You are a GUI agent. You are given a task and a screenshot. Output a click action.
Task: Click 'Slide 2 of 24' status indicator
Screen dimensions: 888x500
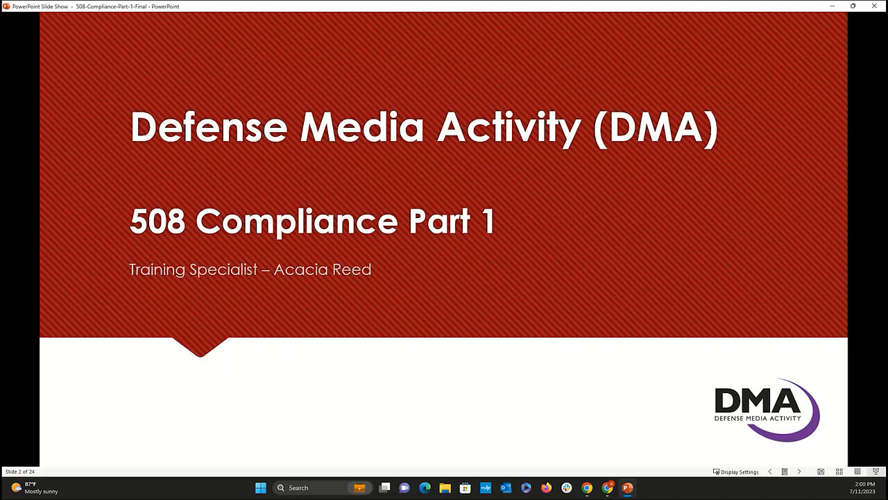pyautogui.click(x=20, y=472)
